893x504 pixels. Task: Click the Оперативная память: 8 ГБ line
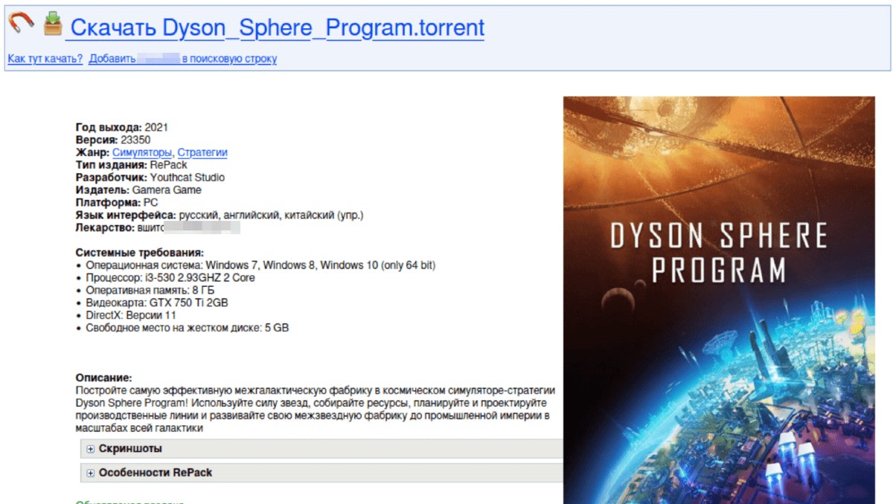147,291
